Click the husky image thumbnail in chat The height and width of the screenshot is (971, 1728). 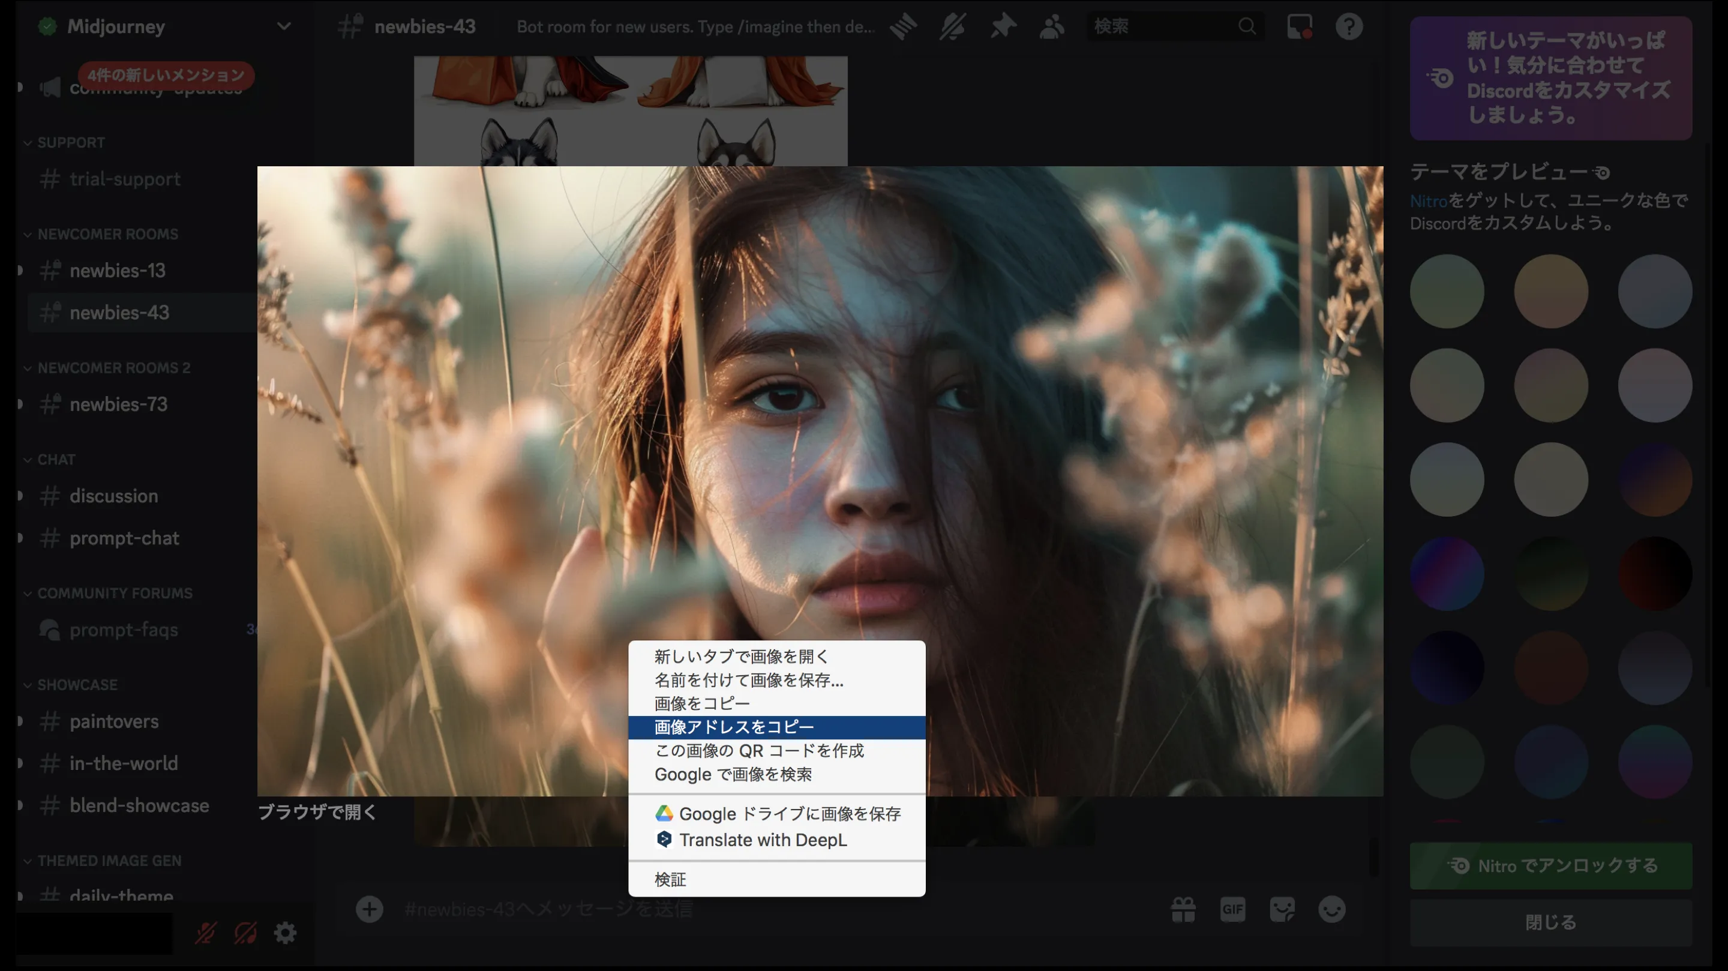(x=631, y=110)
